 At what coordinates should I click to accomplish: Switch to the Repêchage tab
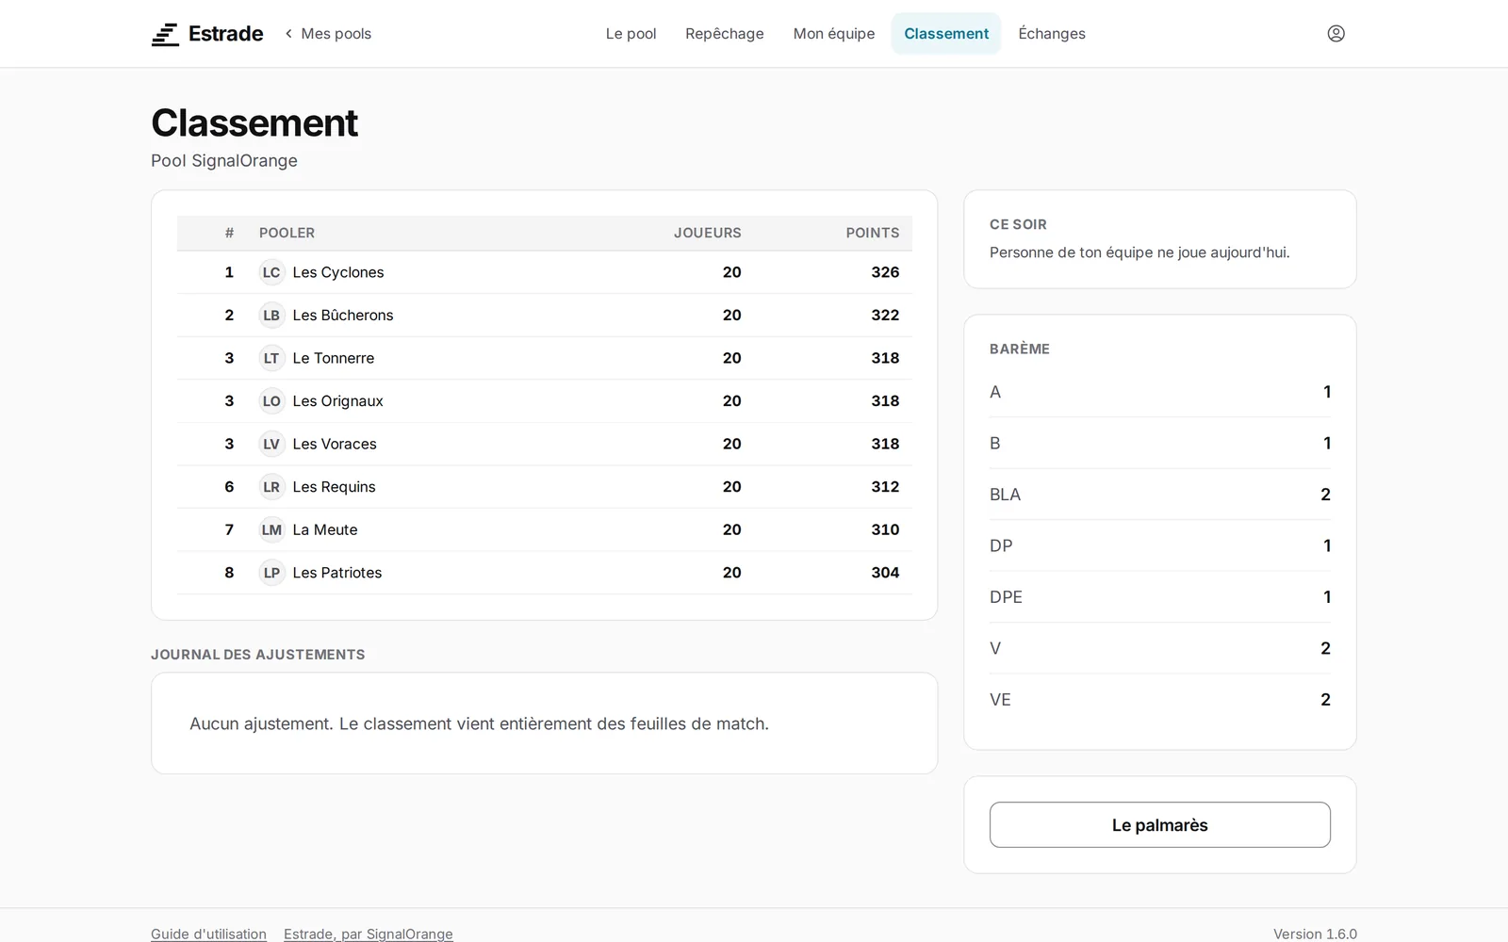(725, 34)
